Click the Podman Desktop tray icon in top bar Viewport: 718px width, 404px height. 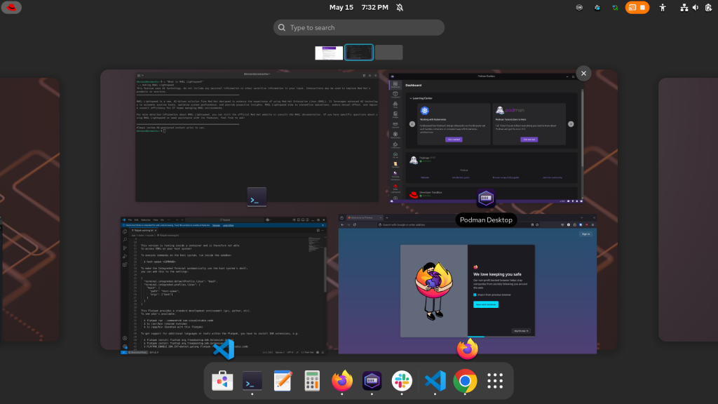[579, 7]
